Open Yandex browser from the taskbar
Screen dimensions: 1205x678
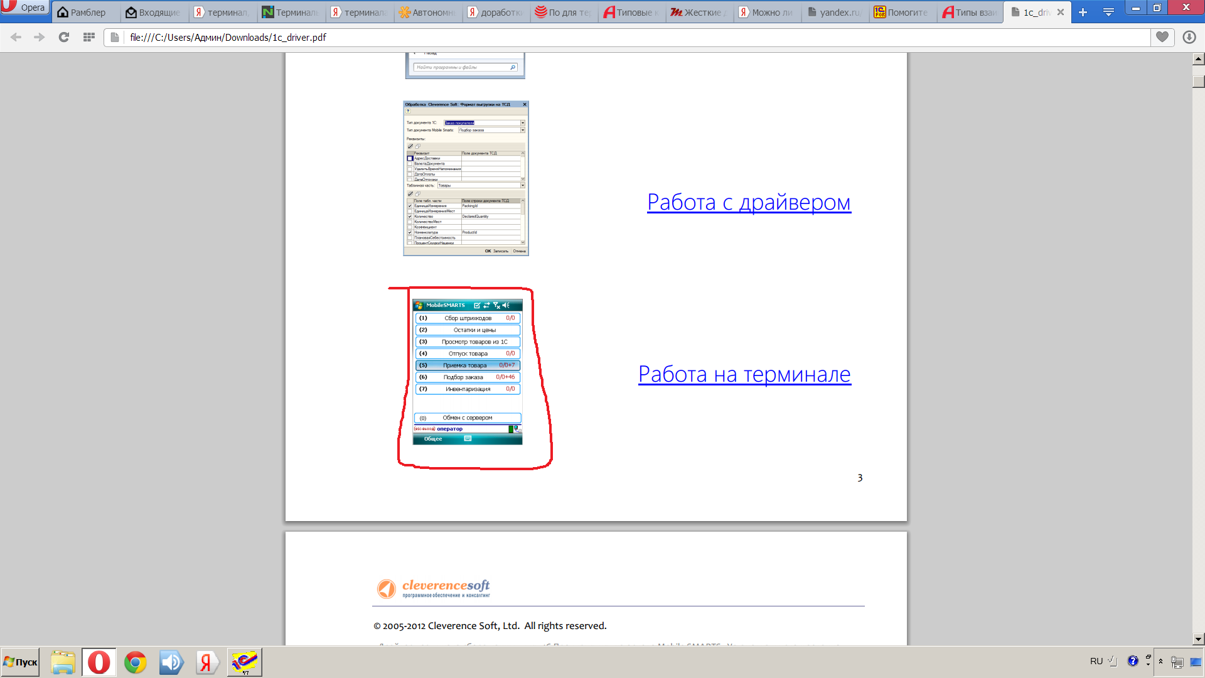[x=206, y=662]
